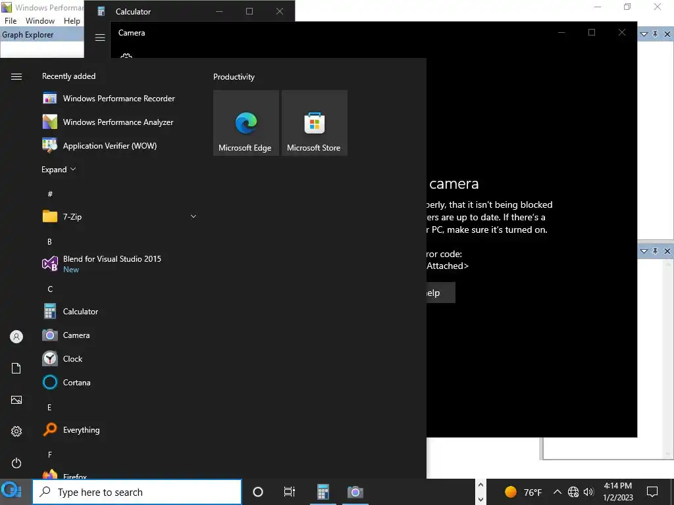Open upper panel dropdown arrow in Analyzer

(x=644, y=34)
